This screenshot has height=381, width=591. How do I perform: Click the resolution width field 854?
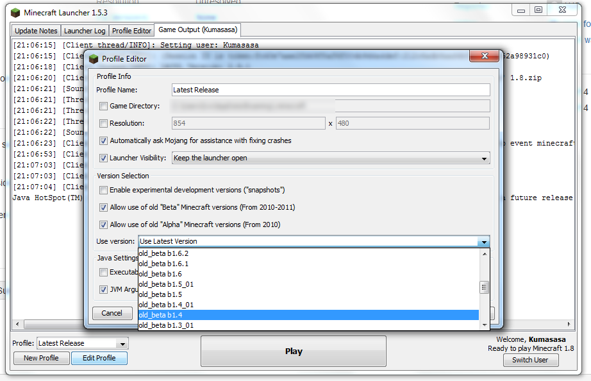[248, 123]
